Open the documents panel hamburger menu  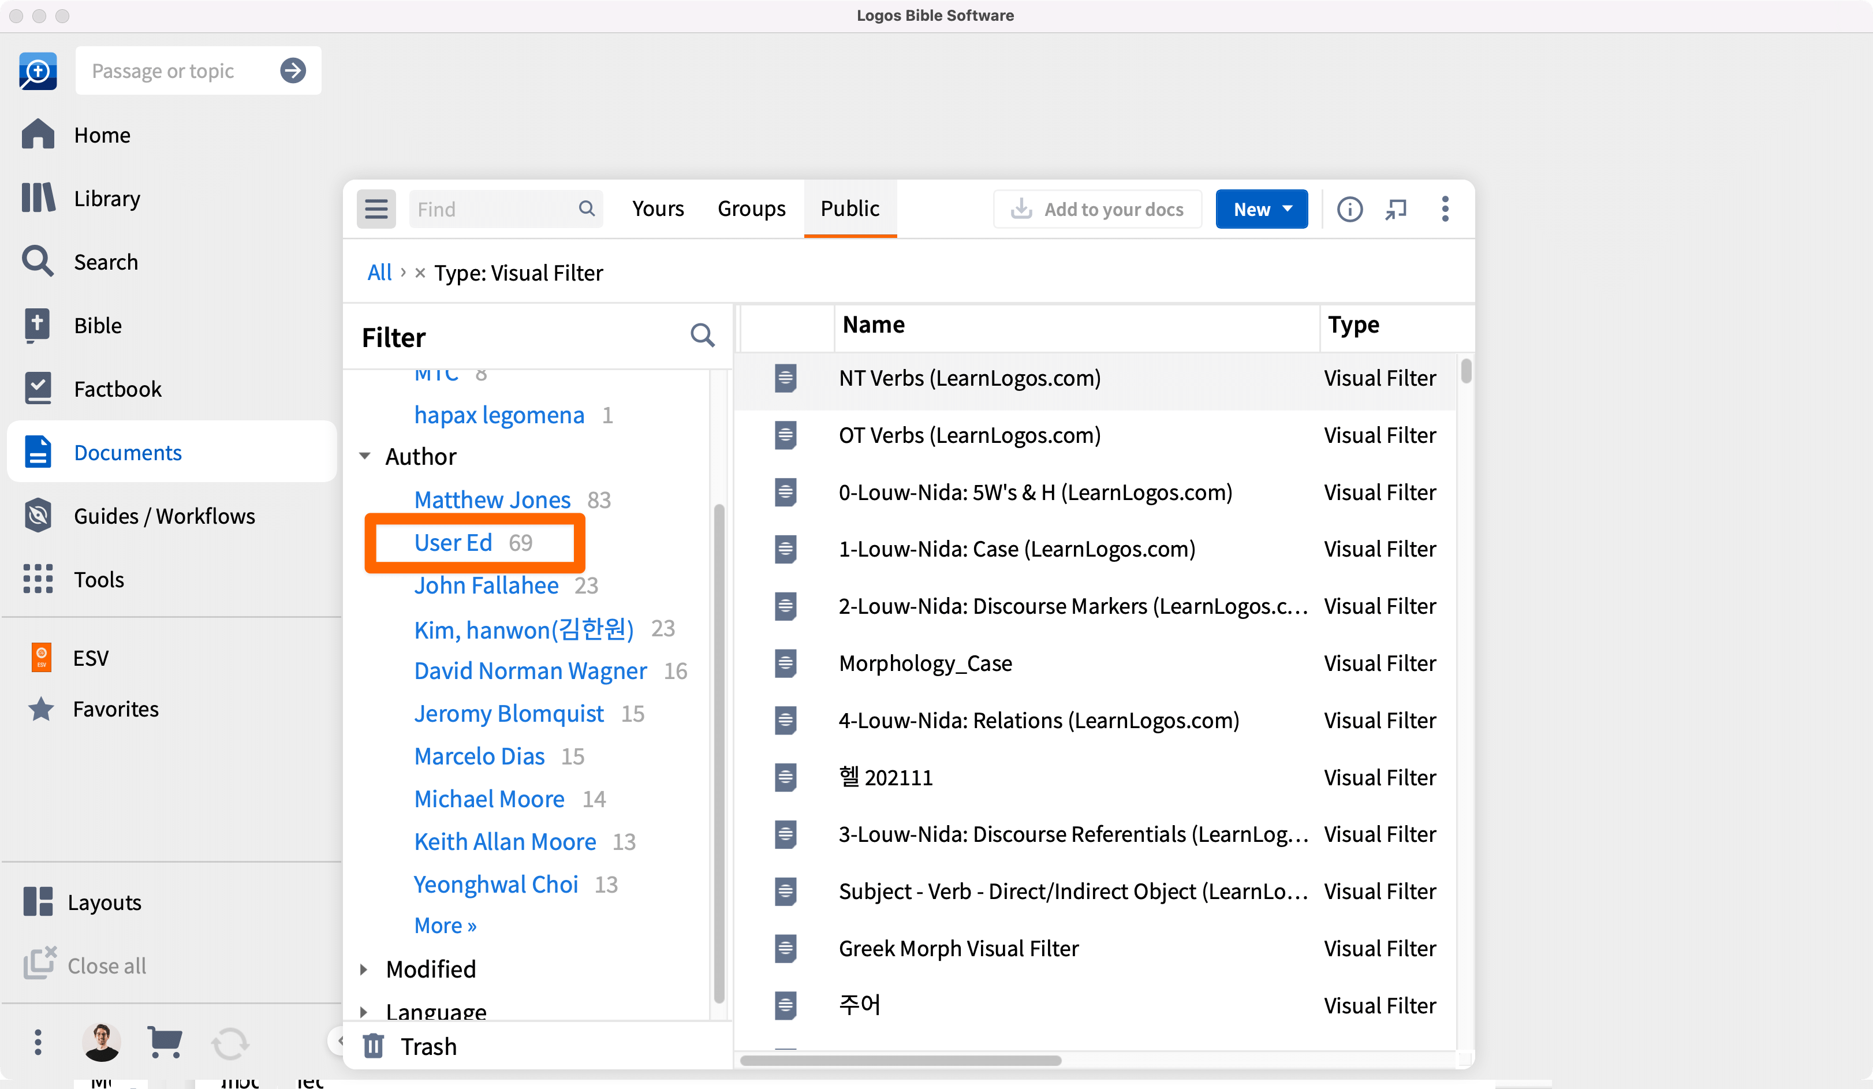[376, 209]
